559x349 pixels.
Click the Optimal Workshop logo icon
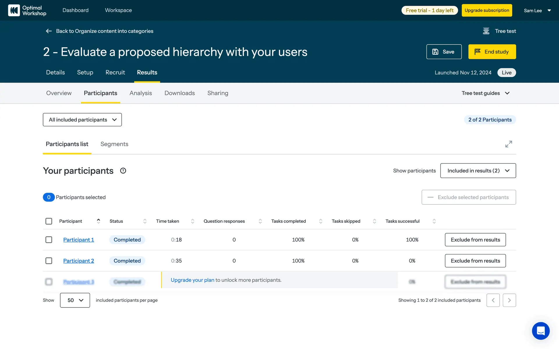click(14, 10)
